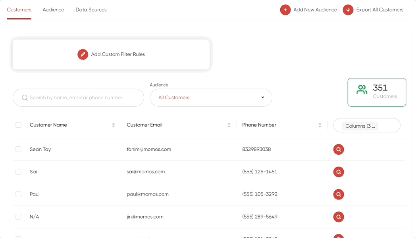Click the phone number 8329893038
416x238 pixels.
click(256, 149)
